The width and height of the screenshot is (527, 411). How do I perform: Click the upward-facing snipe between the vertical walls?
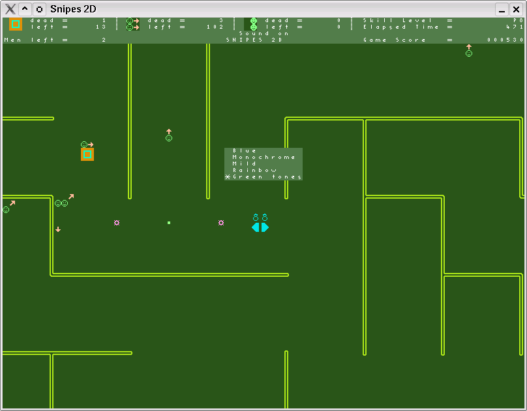[169, 135]
